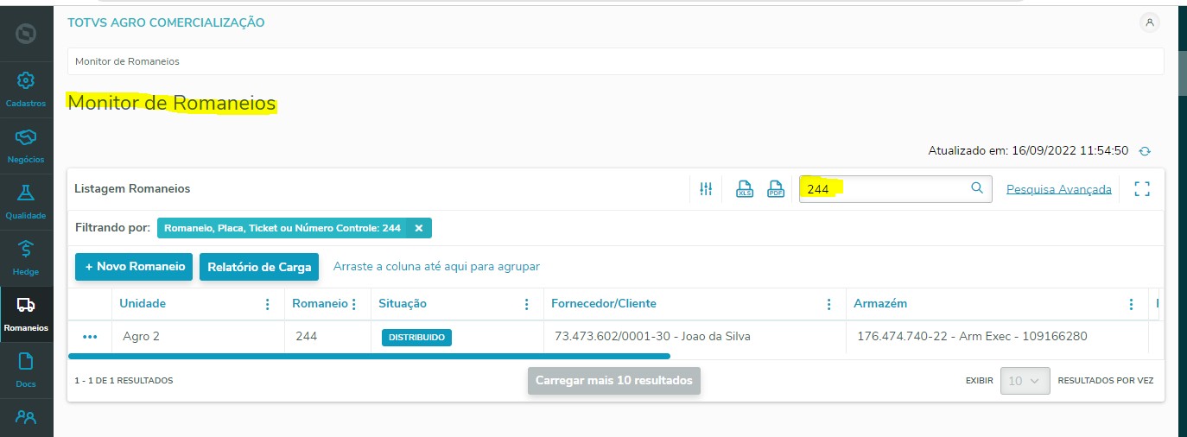Open Fornecedor/Cliente column options menu

pos(829,304)
